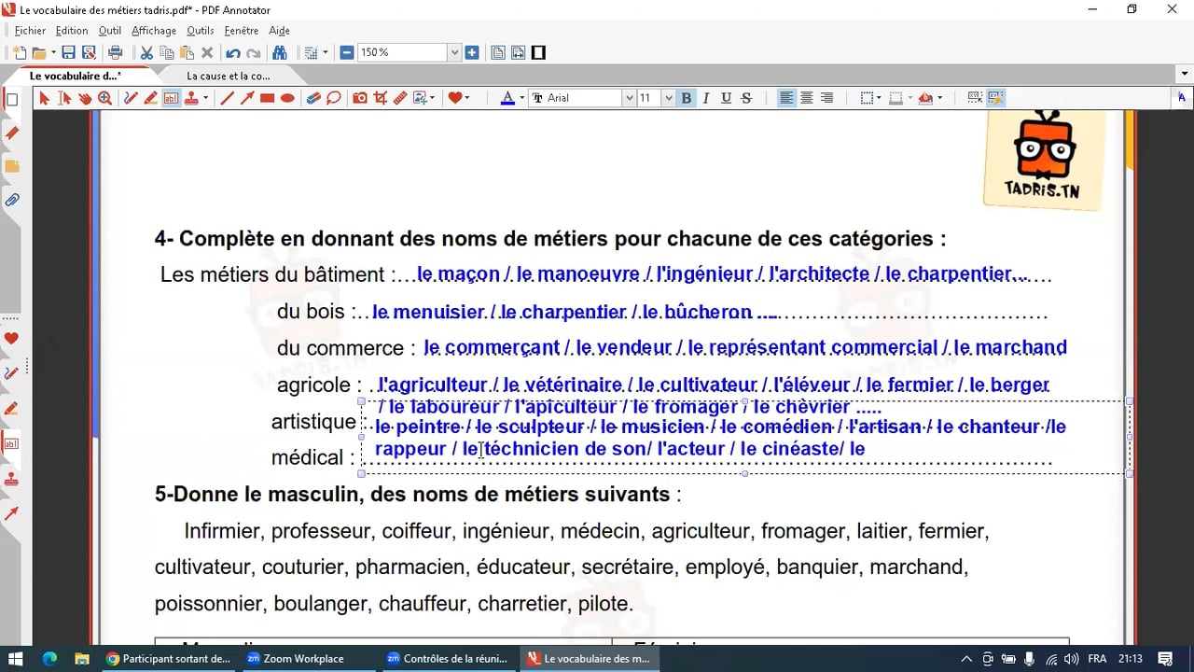Expand Favorites heart dropdown in toolbar
Screen dimensions: 1194x672
click(467, 98)
